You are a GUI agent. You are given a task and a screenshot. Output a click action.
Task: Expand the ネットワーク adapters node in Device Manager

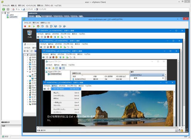click(27, 81)
